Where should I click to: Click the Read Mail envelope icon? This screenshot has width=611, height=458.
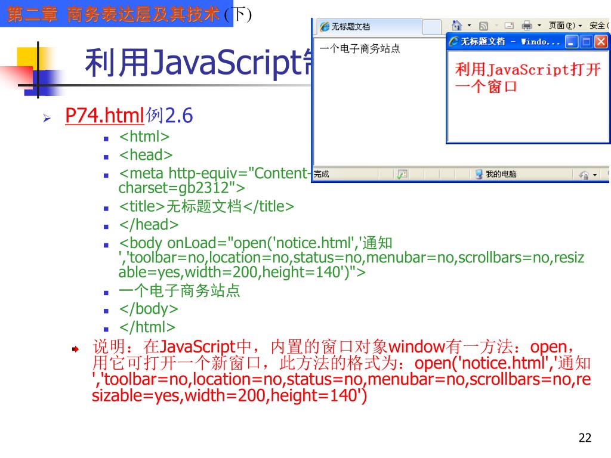[509, 26]
